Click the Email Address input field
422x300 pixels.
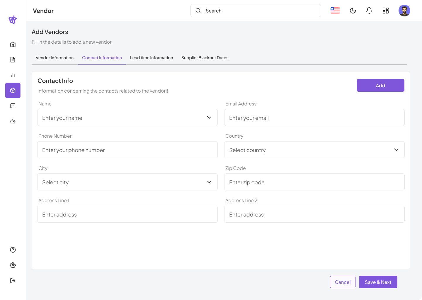pyautogui.click(x=314, y=118)
